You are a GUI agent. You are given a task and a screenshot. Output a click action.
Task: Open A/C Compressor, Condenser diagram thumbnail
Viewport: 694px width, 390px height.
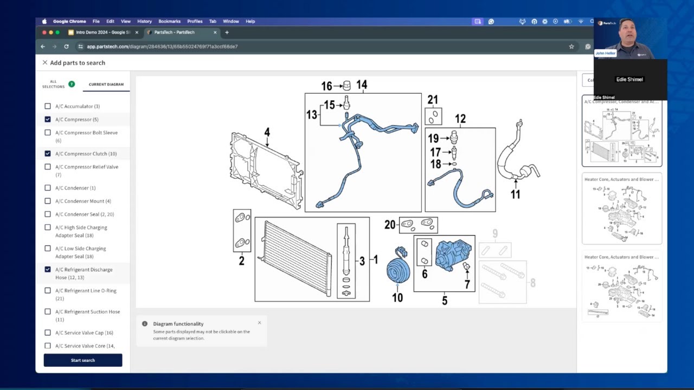(622, 132)
